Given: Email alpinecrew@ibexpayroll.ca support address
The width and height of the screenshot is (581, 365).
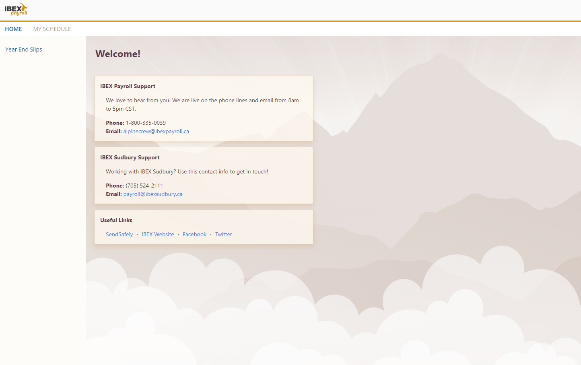Looking at the screenshot, I should click(156, 131).
